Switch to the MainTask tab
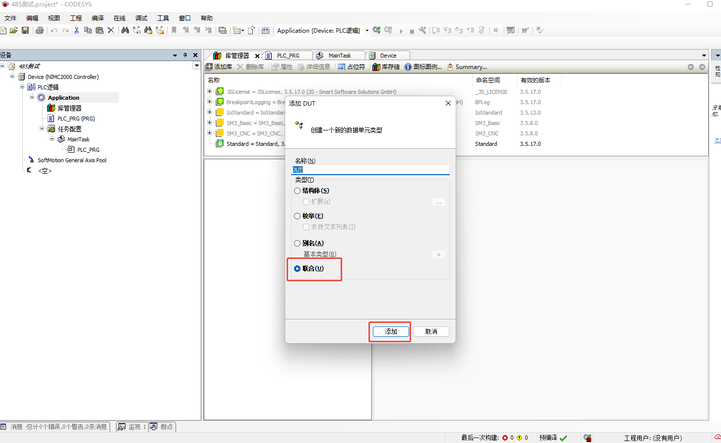This screenshot has width=721, height=443. [340, 56]
